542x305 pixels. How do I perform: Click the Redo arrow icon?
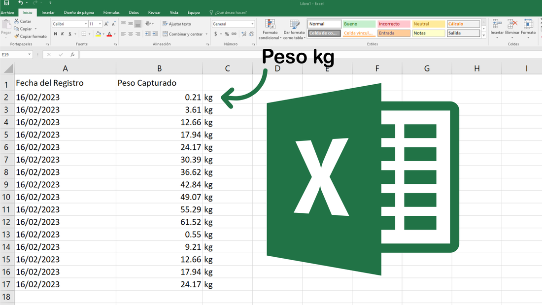pos(35,3)
